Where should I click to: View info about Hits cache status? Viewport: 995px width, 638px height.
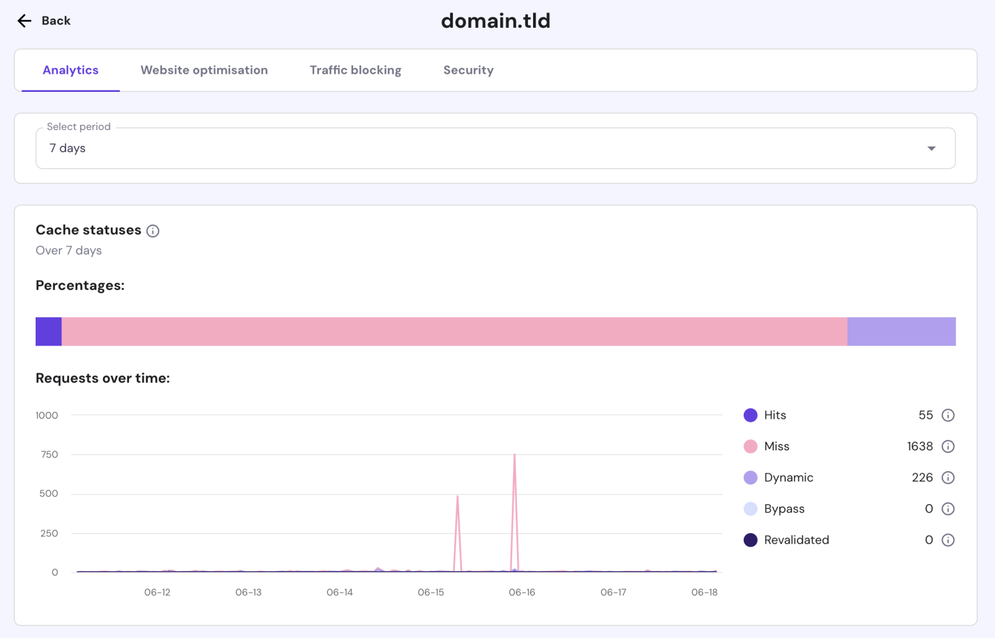click(x=948, y=415)
